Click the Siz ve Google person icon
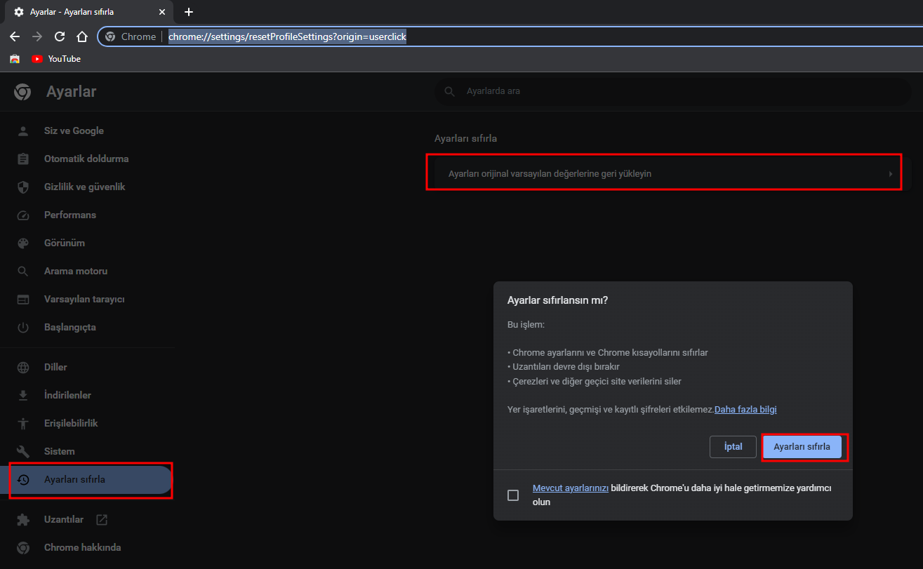 coord(23,130)
